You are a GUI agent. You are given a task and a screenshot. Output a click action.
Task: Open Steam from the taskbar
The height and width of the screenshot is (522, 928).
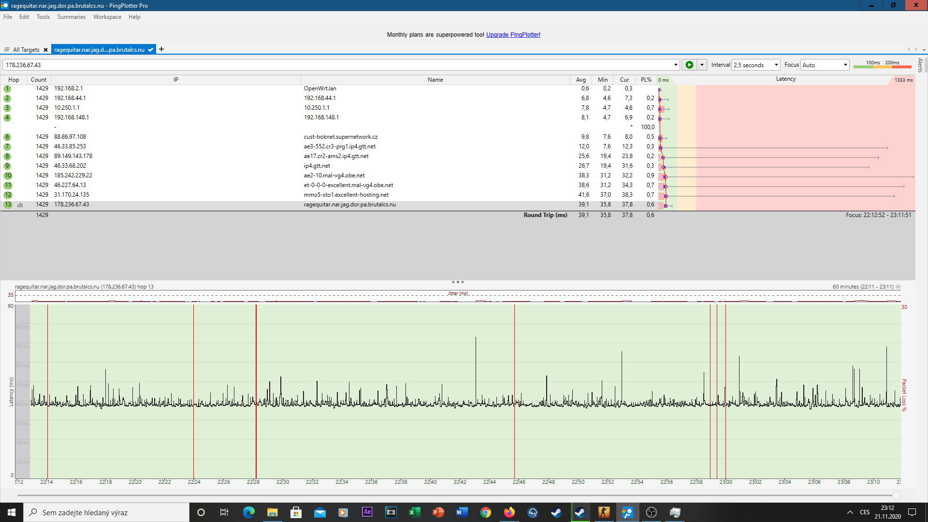556,512
